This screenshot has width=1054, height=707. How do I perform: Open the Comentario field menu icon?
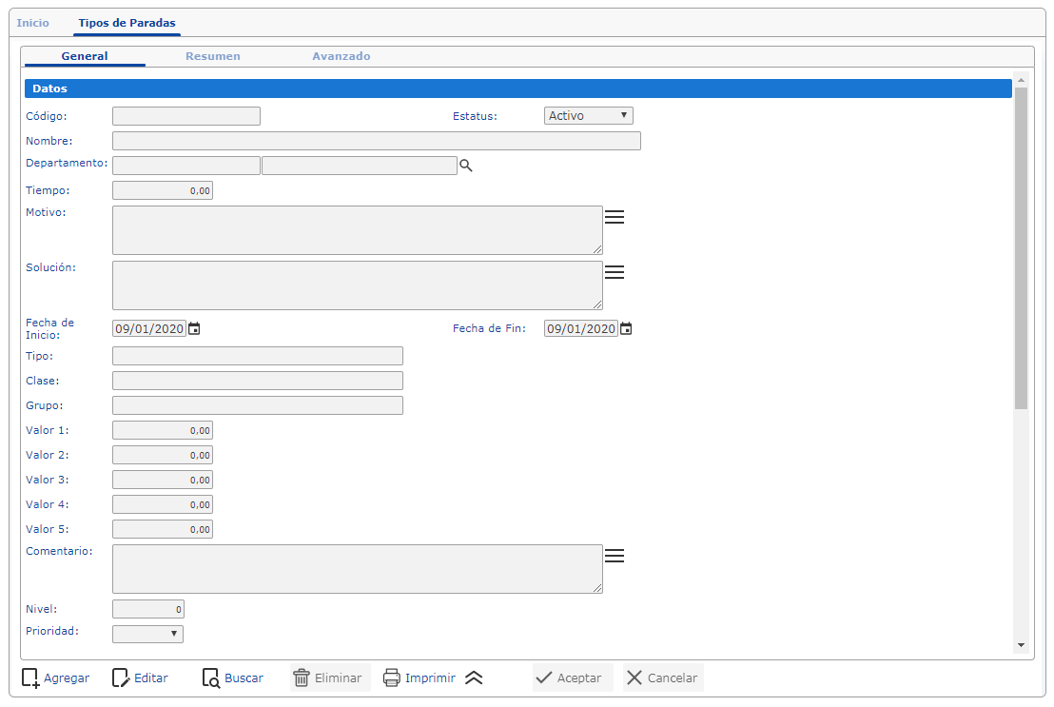click(x=615, y=556)
